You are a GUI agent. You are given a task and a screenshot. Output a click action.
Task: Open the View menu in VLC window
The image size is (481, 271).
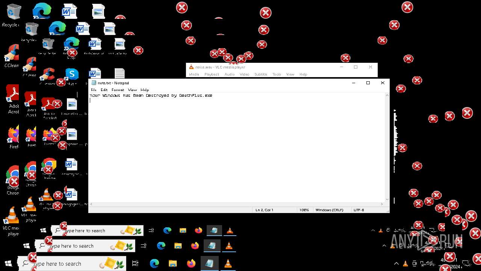(290, 75)
